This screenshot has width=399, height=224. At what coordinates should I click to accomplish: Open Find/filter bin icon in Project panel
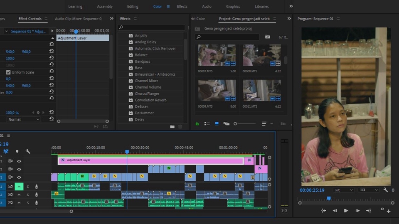pos(267,37)
